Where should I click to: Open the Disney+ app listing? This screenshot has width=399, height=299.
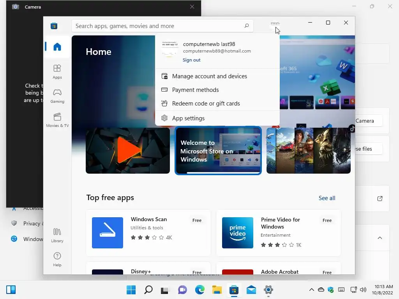(x=148, y=269)
